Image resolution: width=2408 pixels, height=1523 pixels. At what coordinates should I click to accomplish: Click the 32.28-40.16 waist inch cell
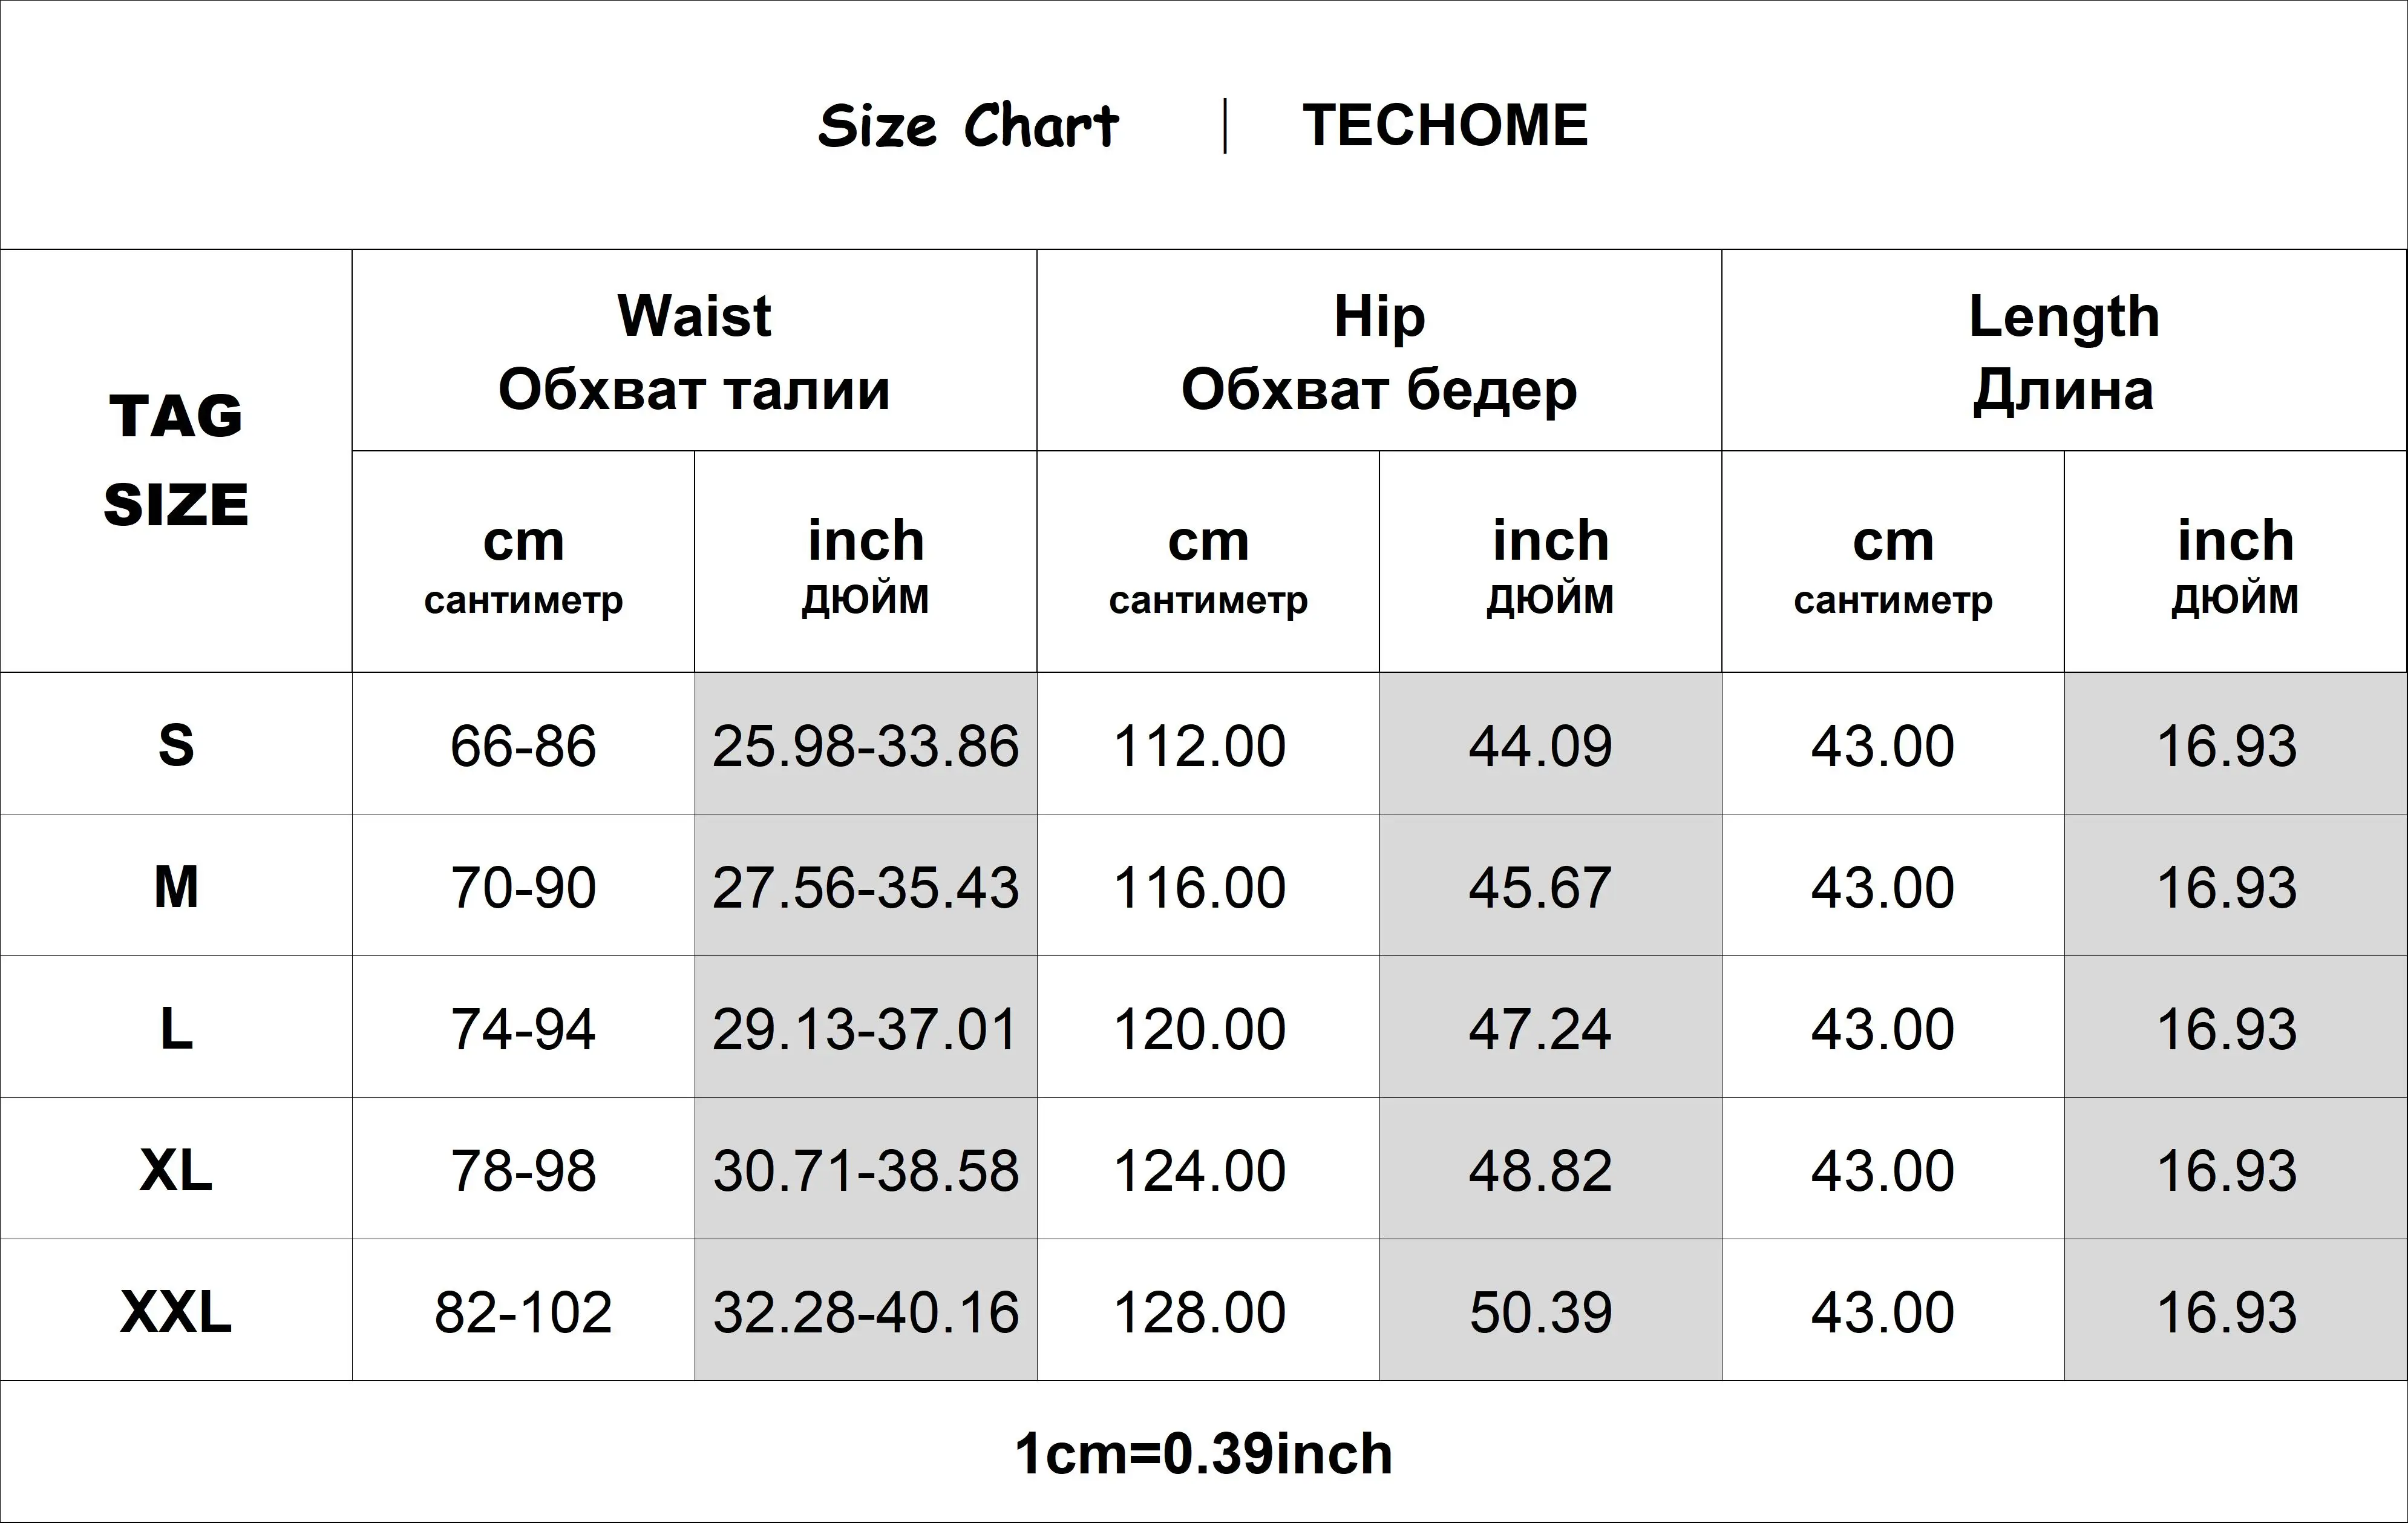(x=865, y=1310)
